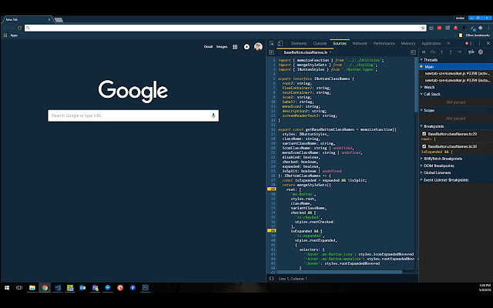
Task: Click the horizontal scrollbar of the code editor
Action: [339, 272]
